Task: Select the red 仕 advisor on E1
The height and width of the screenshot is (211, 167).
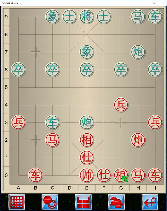Action: point(87,158)
